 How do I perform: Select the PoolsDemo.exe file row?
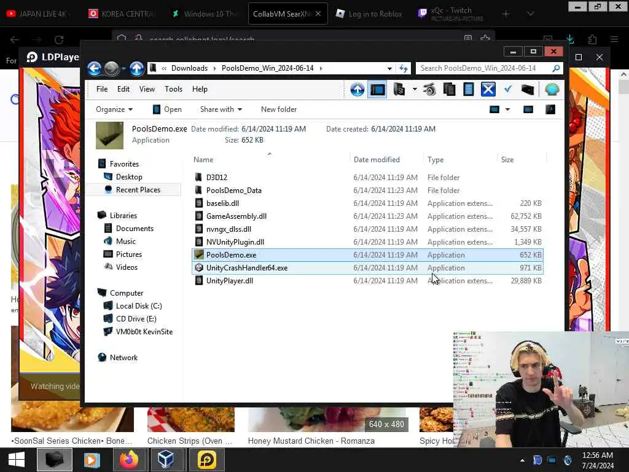click(x=367, y=255)
